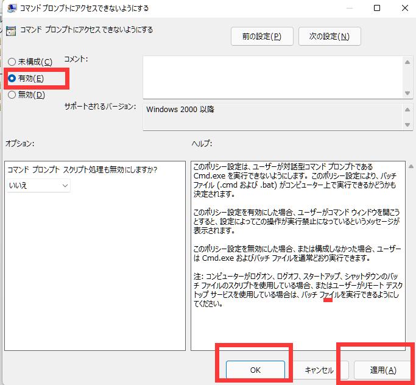Select the 有効(E) radio button
The image size is (416, 385).
tap(12, 79)
